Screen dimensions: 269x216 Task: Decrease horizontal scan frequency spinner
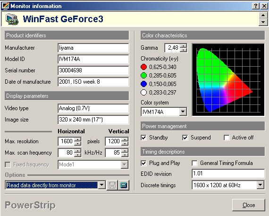click(x=78, y=155)
